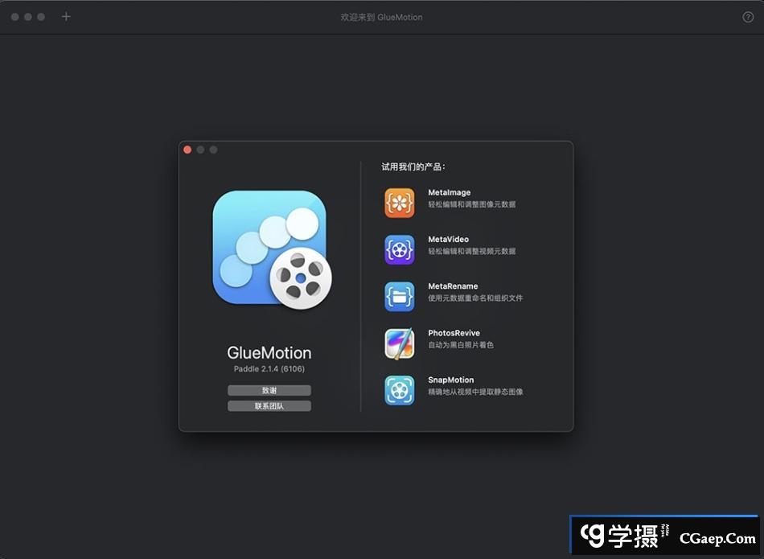The image size is (764, 559).
Task: Click the Paddle 2.1.4 version text
Action: coord(269,368)
